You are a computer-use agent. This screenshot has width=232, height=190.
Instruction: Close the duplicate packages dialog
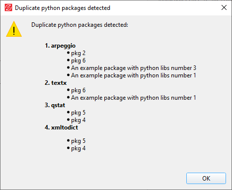(224, 7)
